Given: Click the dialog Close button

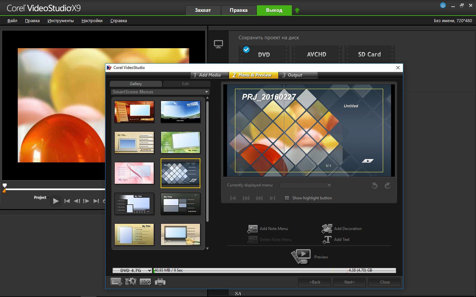Looking at the screenshot, I should (385, 282).
